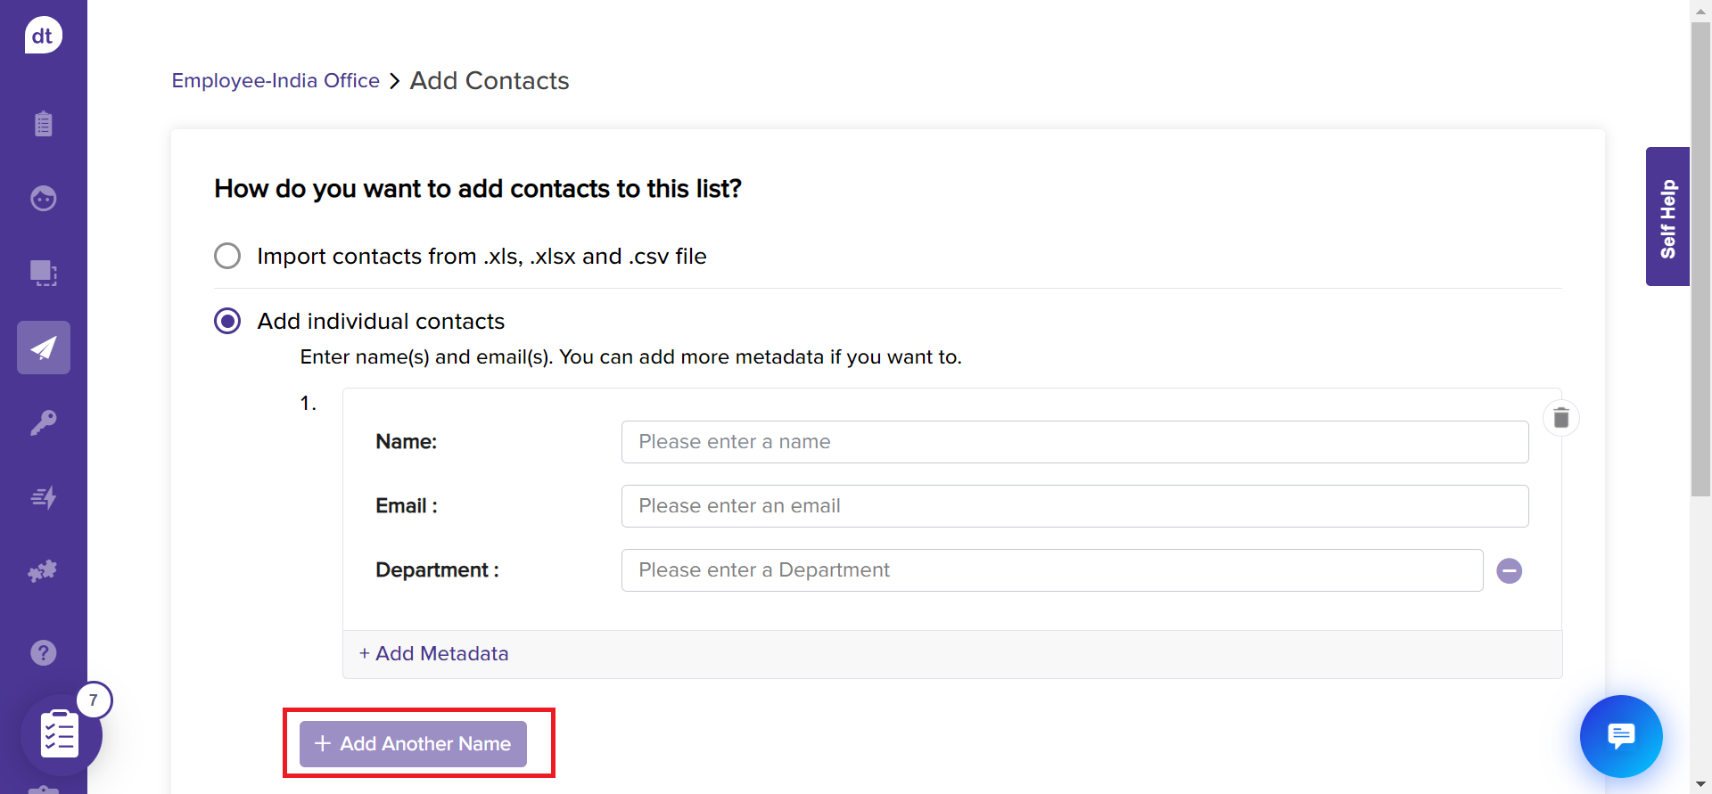Select the paper plane share icon

coord(43,348)
